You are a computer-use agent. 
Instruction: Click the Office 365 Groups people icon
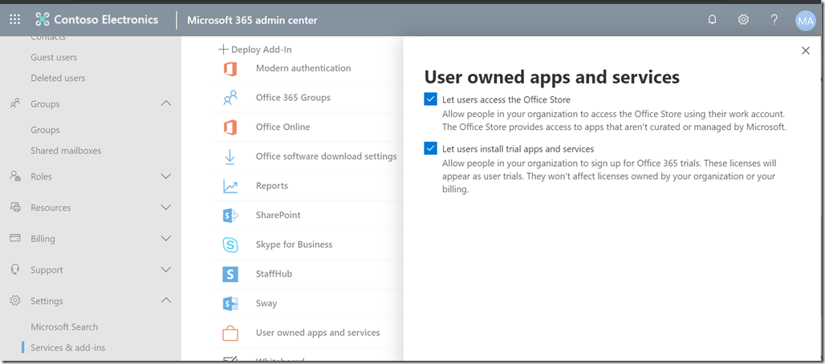[230, 98]
